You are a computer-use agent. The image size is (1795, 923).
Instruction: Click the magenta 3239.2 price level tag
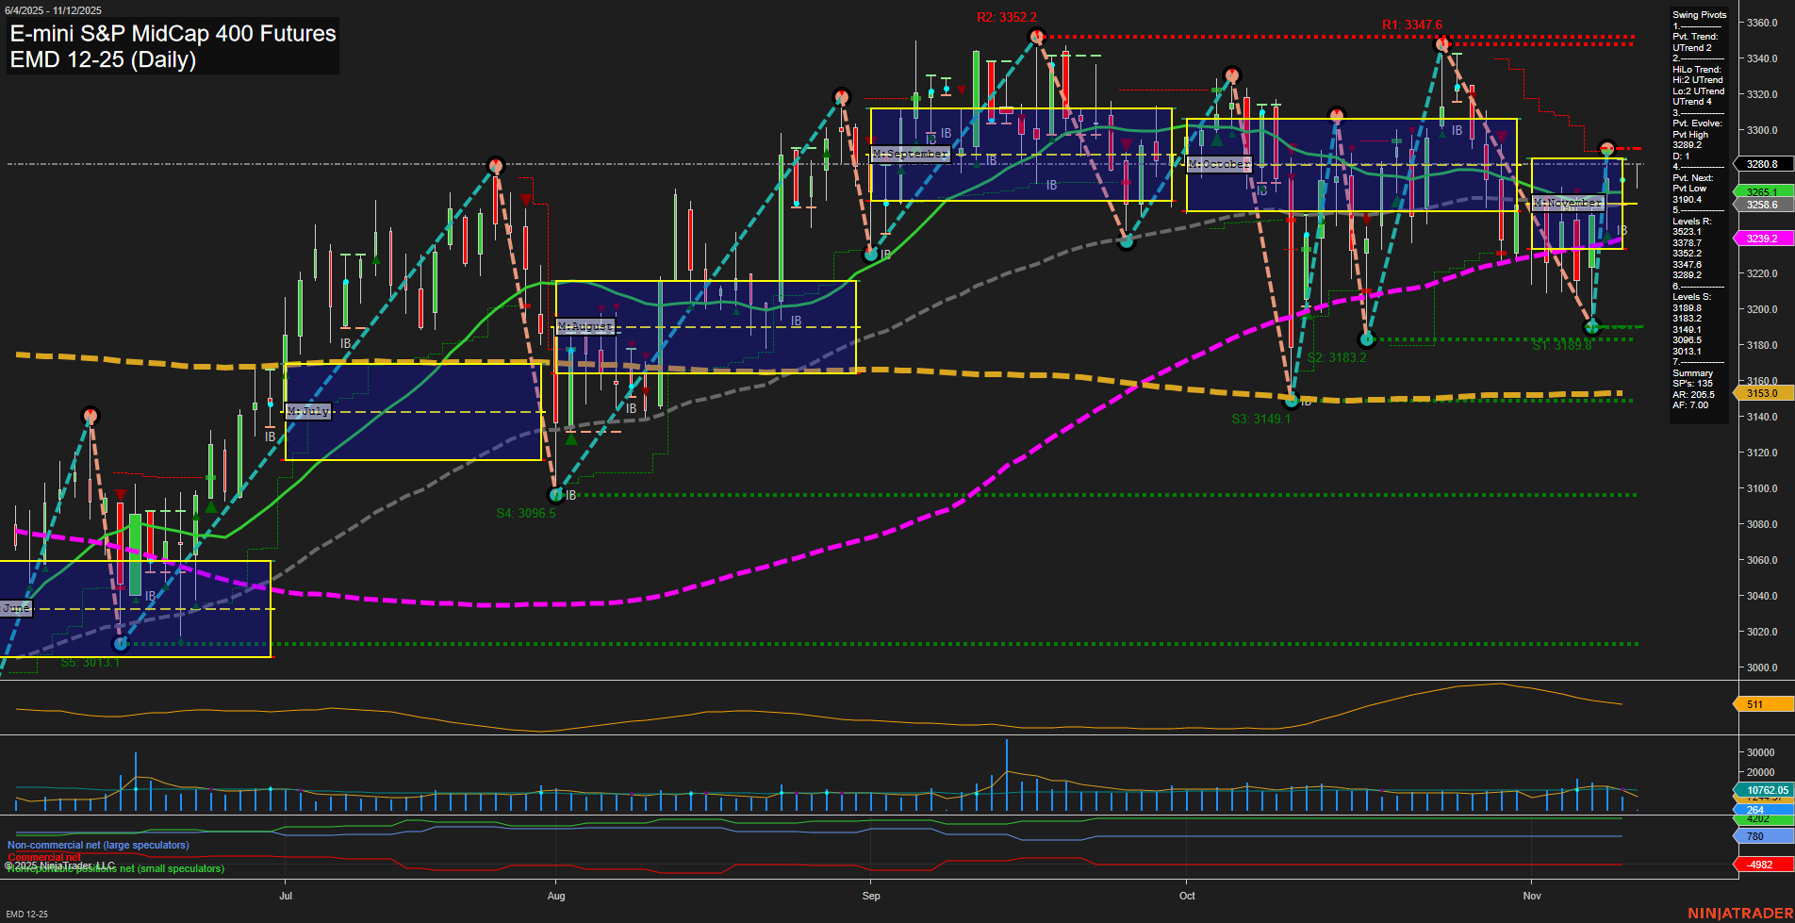(x=1761, y=239)
